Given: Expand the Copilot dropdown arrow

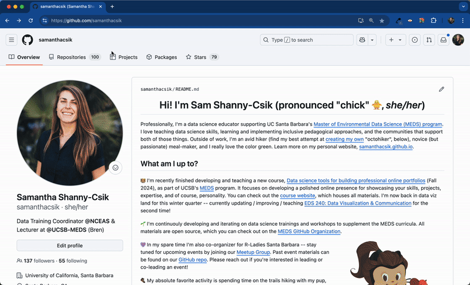Looking at the screenshot, I should tap(372, 40).
